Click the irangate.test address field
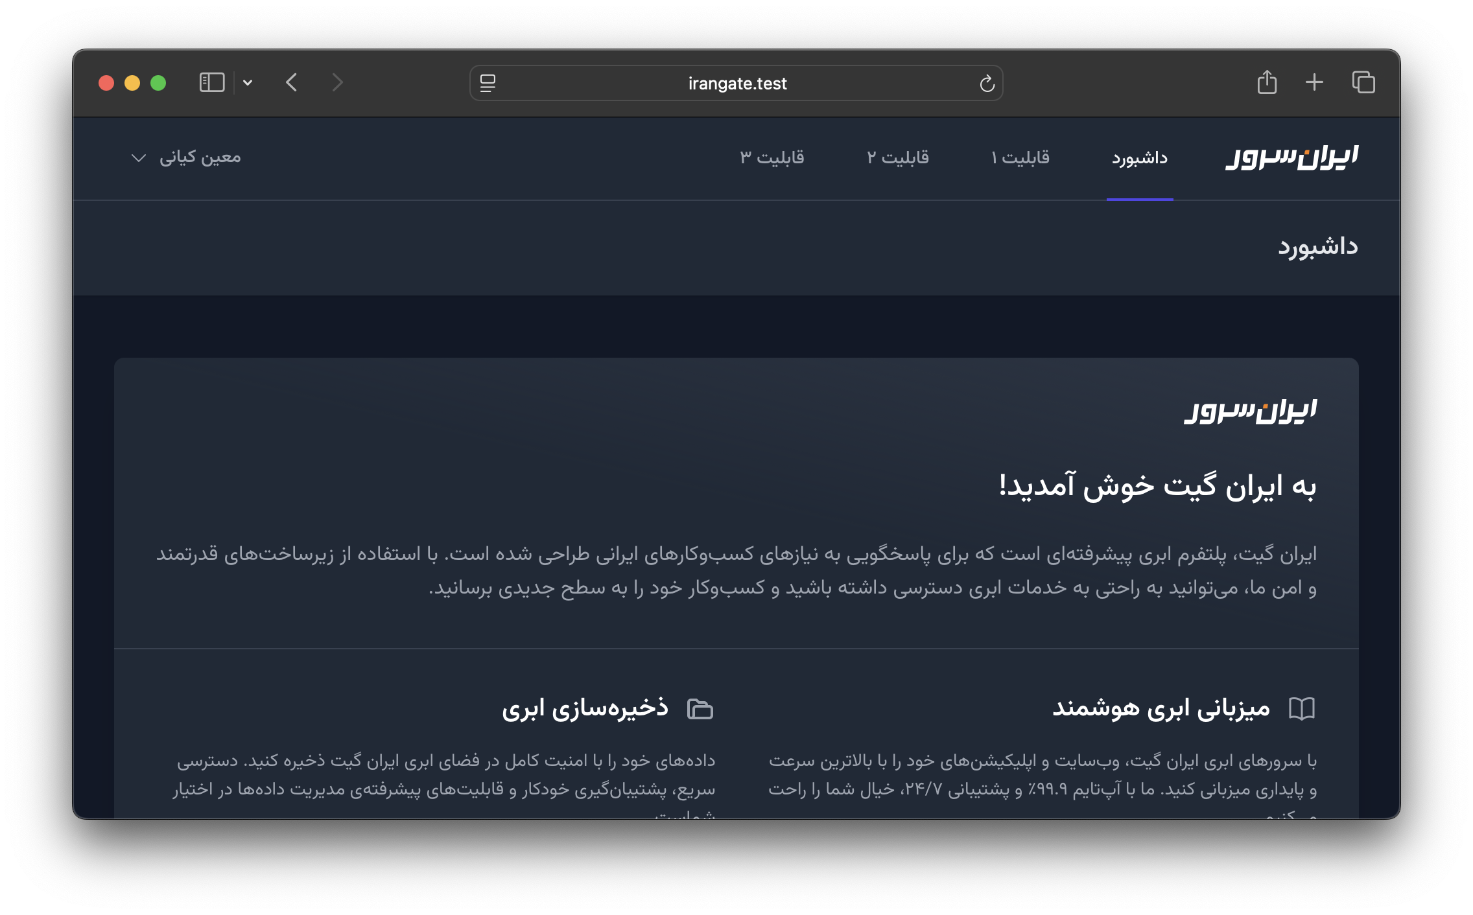The width and height of the screenshot is (1473, 915). point(737,84)
